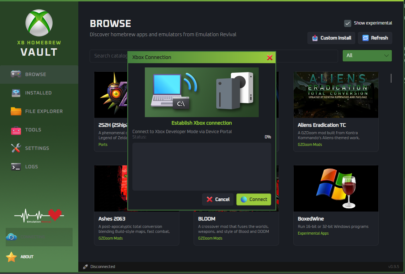Image resolution: width=405 pixels, height=274 pixels.
Task: Go to File Explorer section
Action: pos(39,111)
